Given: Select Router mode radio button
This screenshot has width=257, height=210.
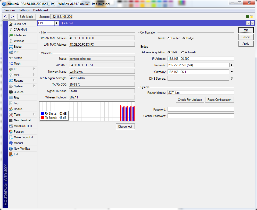Looking at the screenshot, I should [x=169, y=38].
